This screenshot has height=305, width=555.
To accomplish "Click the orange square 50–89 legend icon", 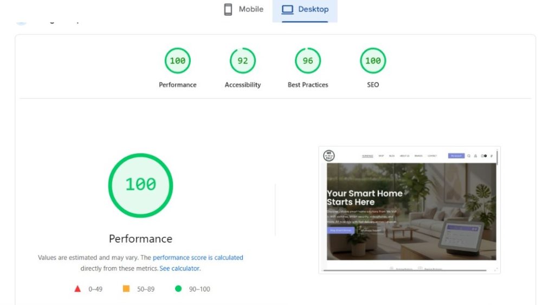I will pyautogui.click(x=126, y=289).
